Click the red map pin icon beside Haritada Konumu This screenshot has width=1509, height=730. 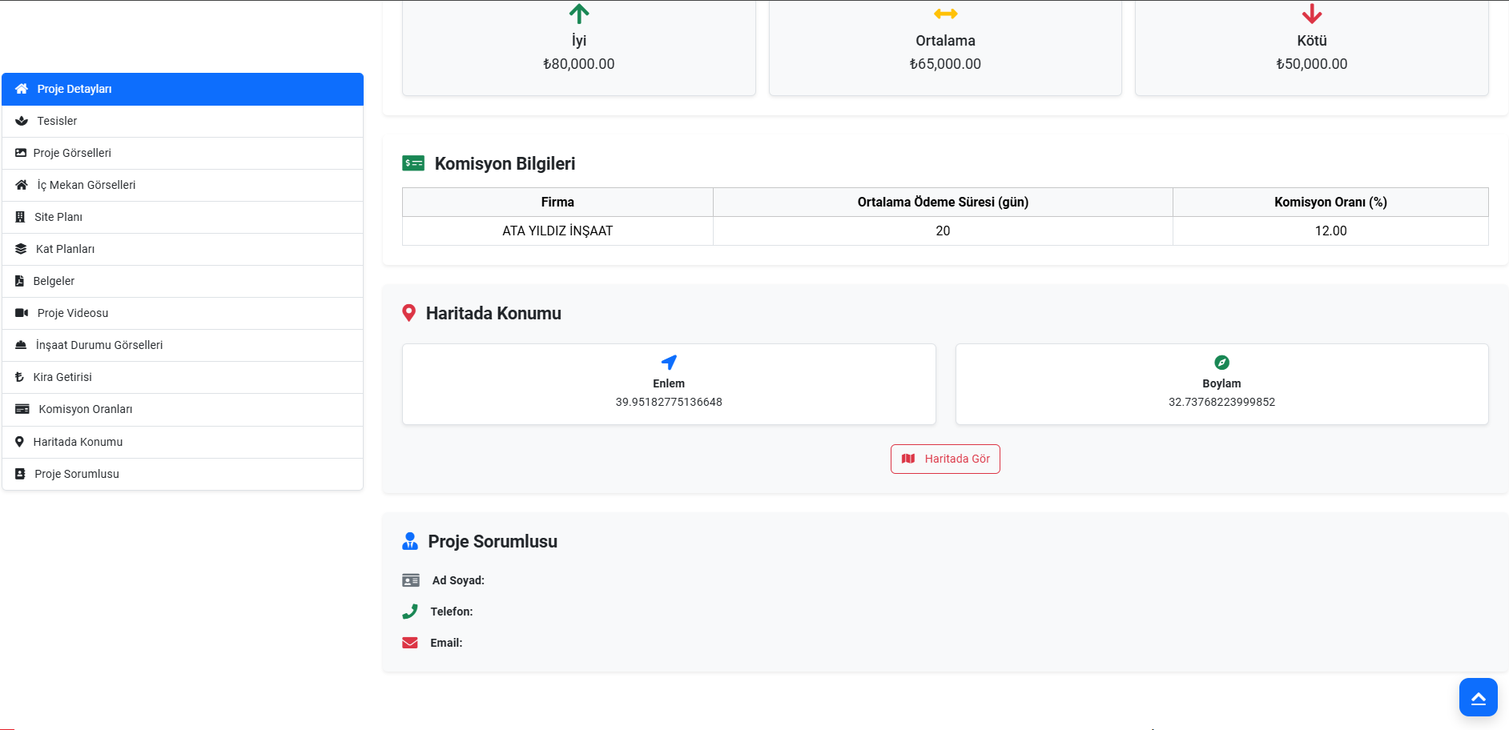pos(408,313)
